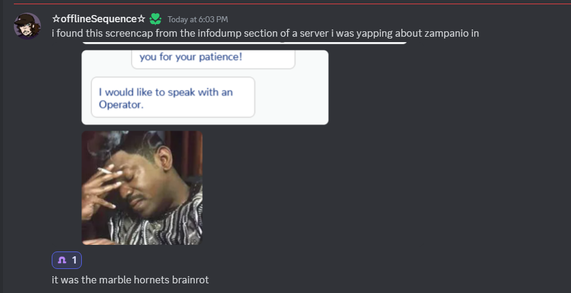Image resolution: width=571 pixels, height=293 pixels.
Task: Click the 'Today at 6:03 PM' timestamp
Action: [x=197, y=19]
